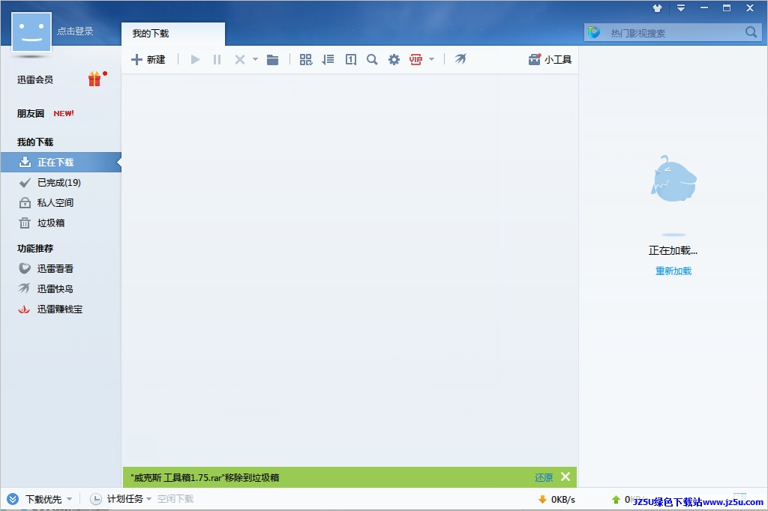Click the green upload speed arrow
The height and width of the screenshot is (511, 768).
pyautogui.click(x=616, y=500)
